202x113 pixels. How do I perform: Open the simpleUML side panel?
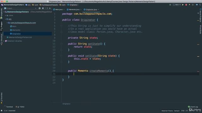click(1, 13)
